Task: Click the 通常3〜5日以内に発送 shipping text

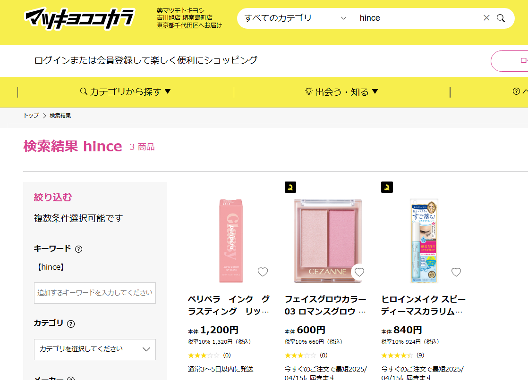Action: pyautogui.click(x=221, y=369)
